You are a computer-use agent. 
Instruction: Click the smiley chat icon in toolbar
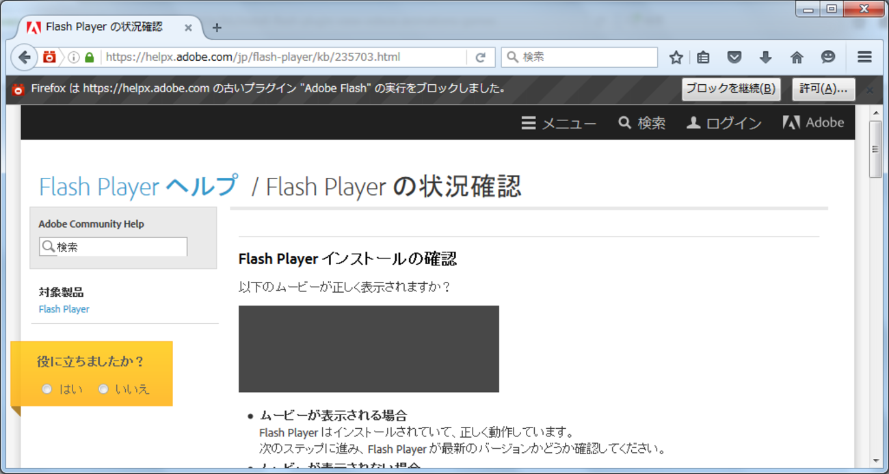[x=828, y=57]
